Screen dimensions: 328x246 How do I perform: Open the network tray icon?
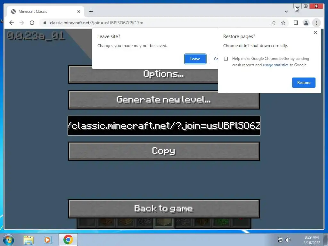click(280, 240)
